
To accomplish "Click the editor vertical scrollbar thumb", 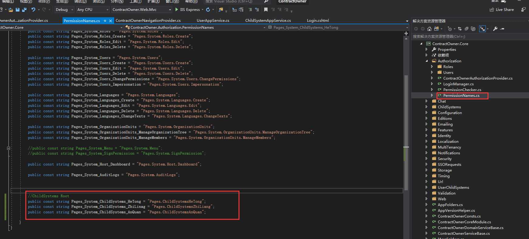I will (x=406, y=133).
